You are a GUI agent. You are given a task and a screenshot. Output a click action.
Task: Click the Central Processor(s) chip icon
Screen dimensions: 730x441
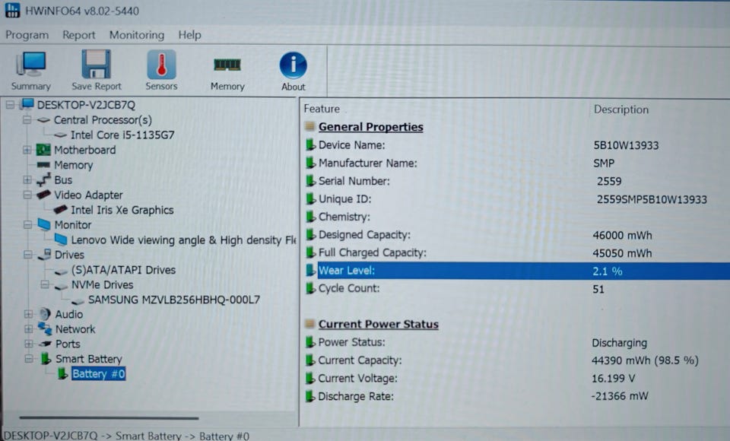click(x=43, y=119)
